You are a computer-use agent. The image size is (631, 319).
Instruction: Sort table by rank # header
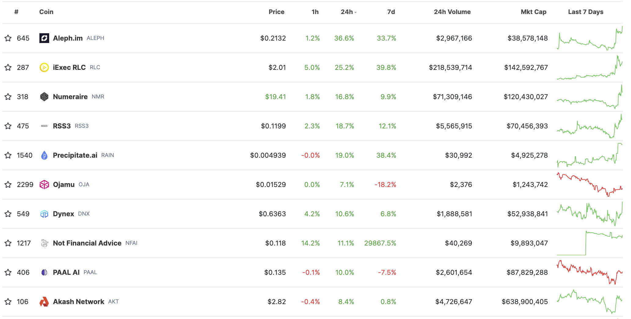click(16, 12)
